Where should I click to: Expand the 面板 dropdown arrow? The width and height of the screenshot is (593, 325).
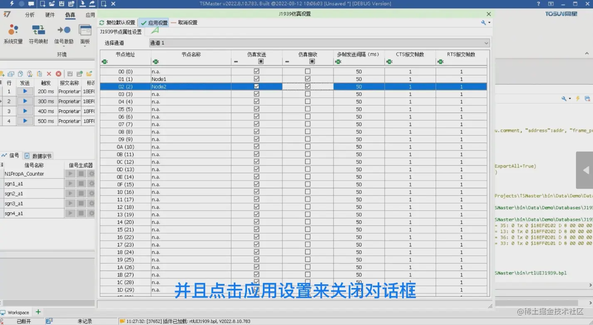pyautogui.click(x=85, y=46)
